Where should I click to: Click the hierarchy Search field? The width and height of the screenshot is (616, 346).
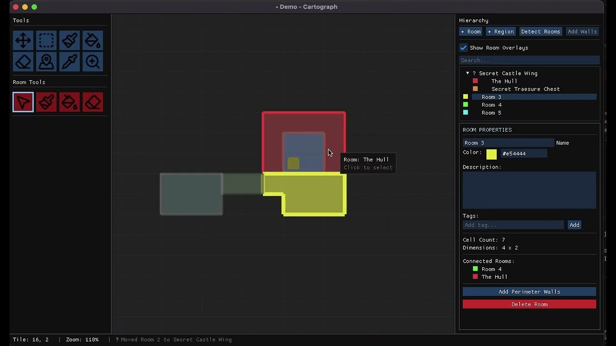click(529, 60)
